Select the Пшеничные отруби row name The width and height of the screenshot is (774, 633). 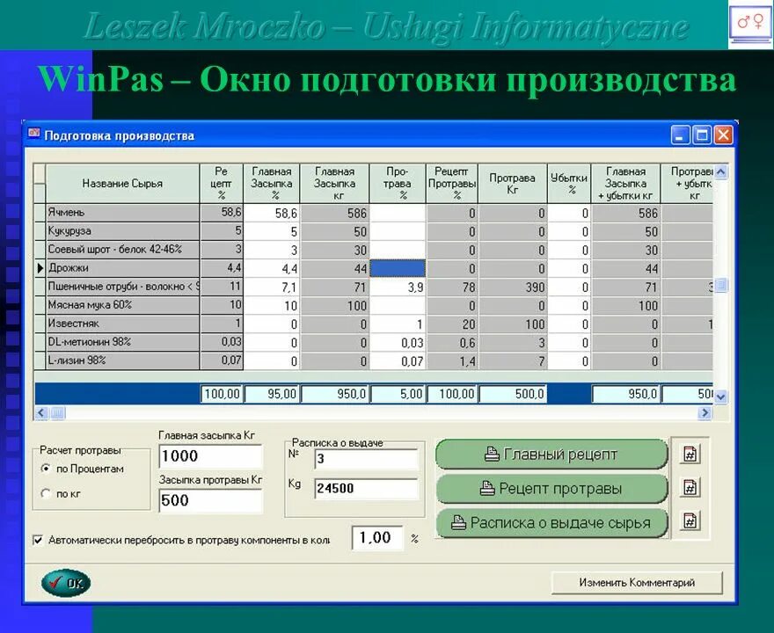coord(122,287)
